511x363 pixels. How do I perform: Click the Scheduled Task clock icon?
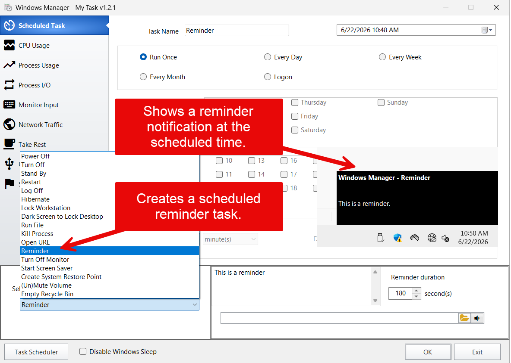[x=9, y=25]
